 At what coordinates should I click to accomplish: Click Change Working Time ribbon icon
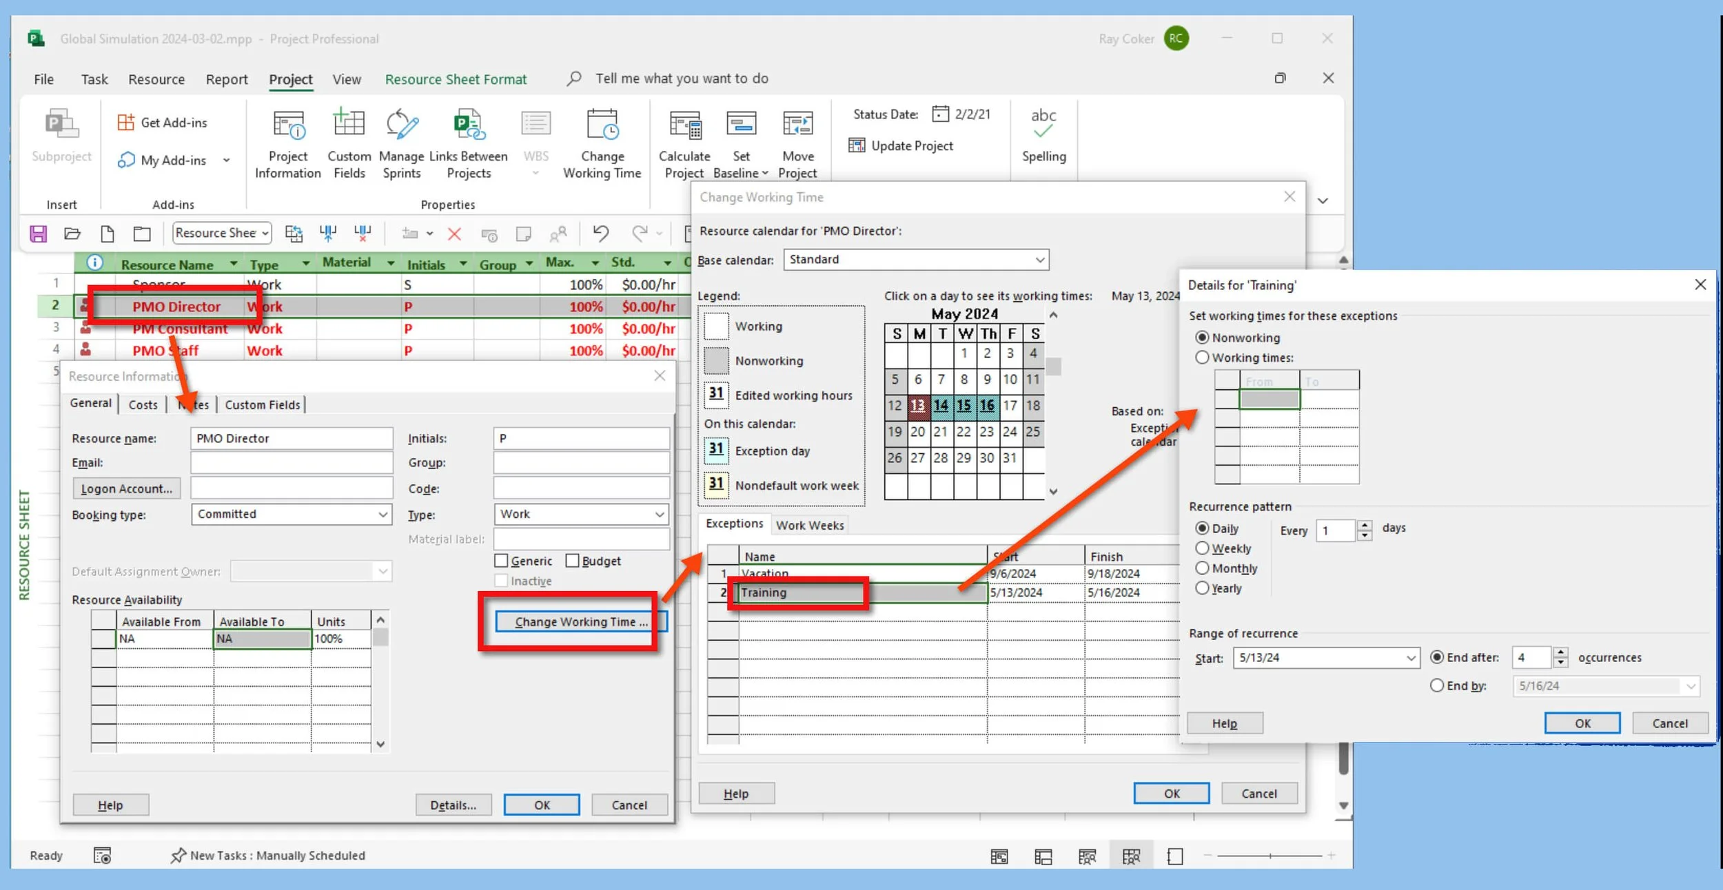coord(602,125)
